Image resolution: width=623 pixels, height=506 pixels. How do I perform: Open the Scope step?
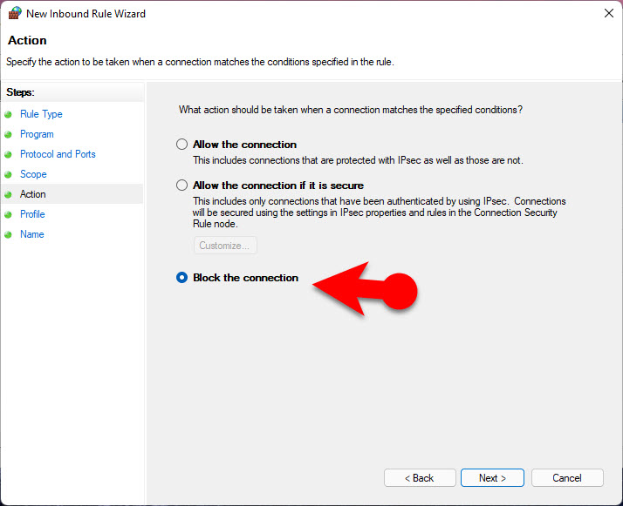33,174
